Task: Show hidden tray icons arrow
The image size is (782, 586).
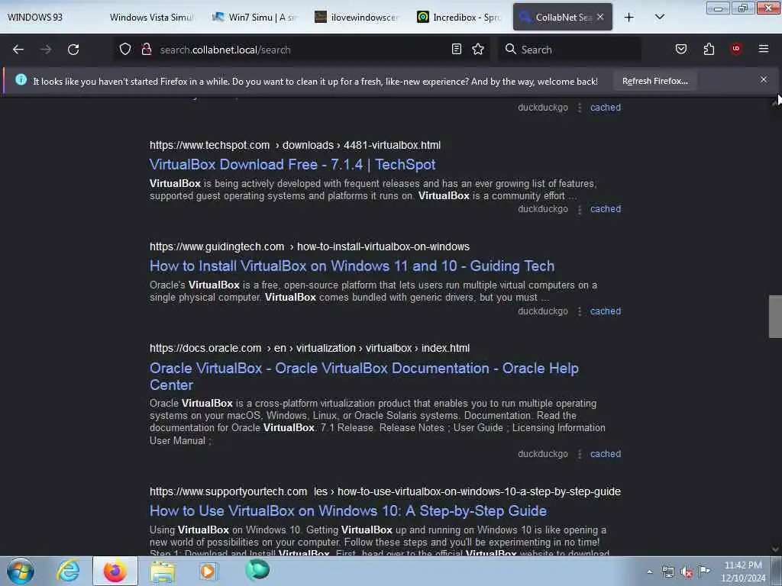Action: pos(649,572)
